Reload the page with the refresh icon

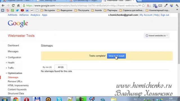click(x=13, y=6)
